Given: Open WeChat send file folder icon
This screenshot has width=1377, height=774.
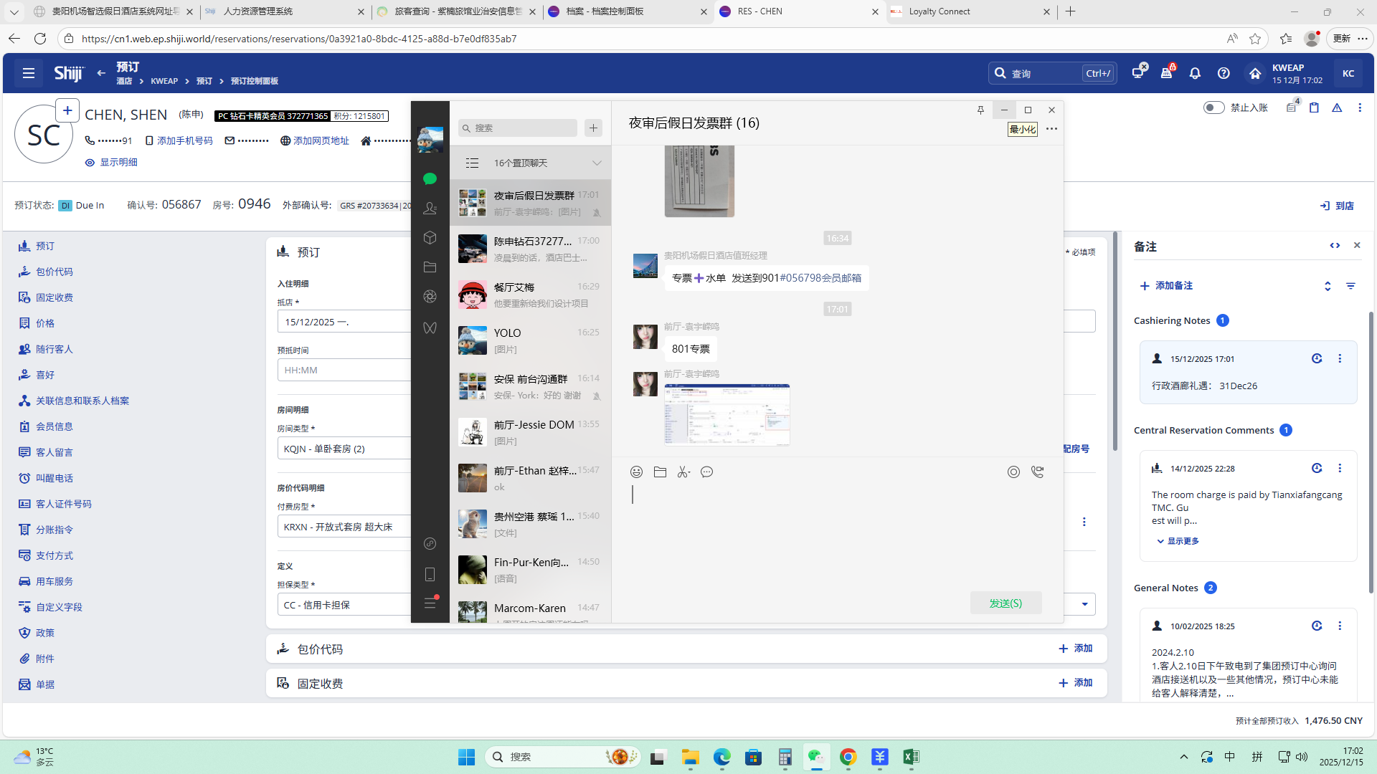Looking at the screenshot, I should pyautogui.click(x=660, y=472).
